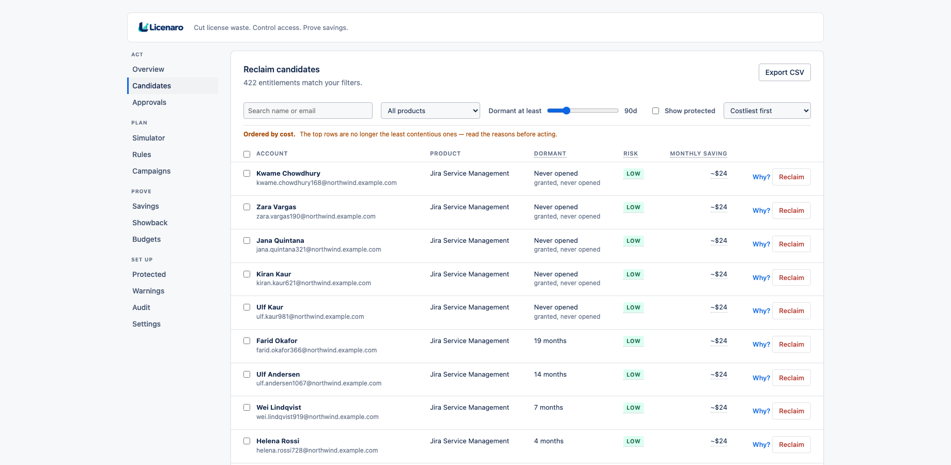
Task: Click Why? for Kiran Kaur
Action: pos(761,277)
